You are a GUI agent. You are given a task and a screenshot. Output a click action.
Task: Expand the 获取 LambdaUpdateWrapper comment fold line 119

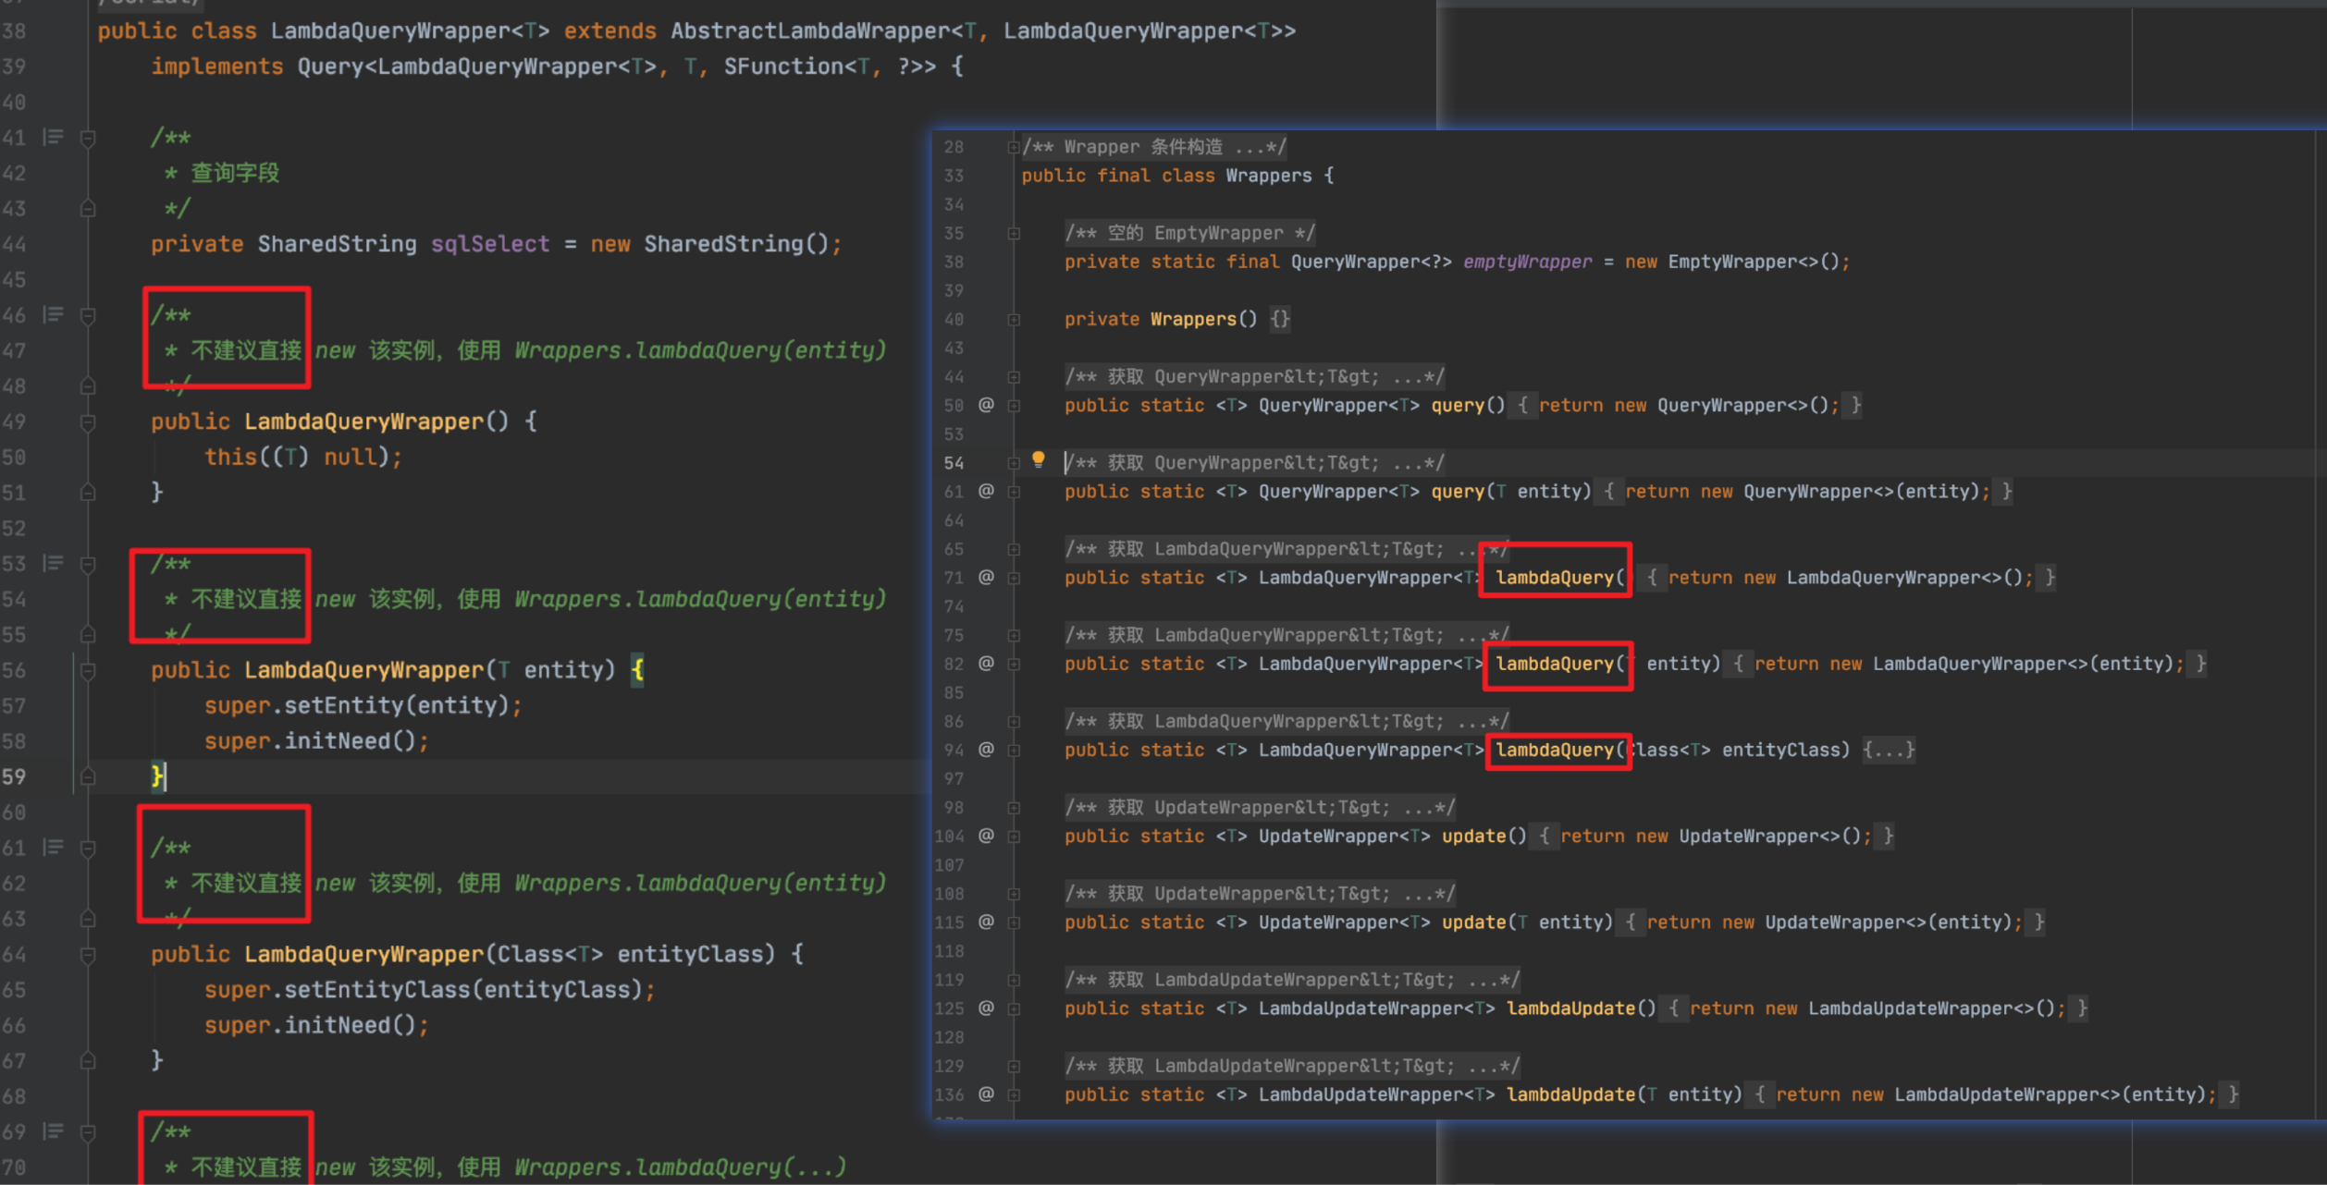pos(1014,980)
